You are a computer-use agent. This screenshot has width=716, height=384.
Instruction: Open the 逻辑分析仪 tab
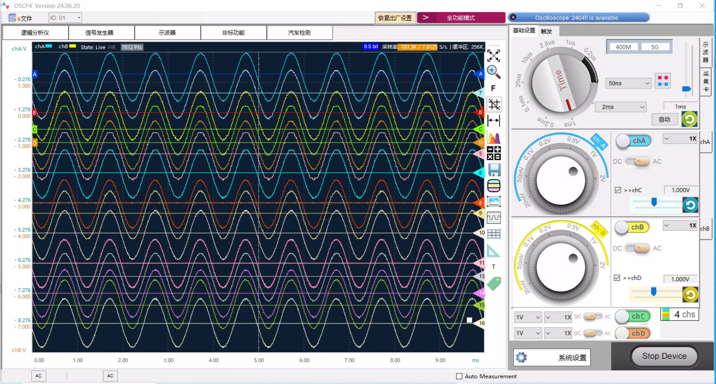pos(35,33)
